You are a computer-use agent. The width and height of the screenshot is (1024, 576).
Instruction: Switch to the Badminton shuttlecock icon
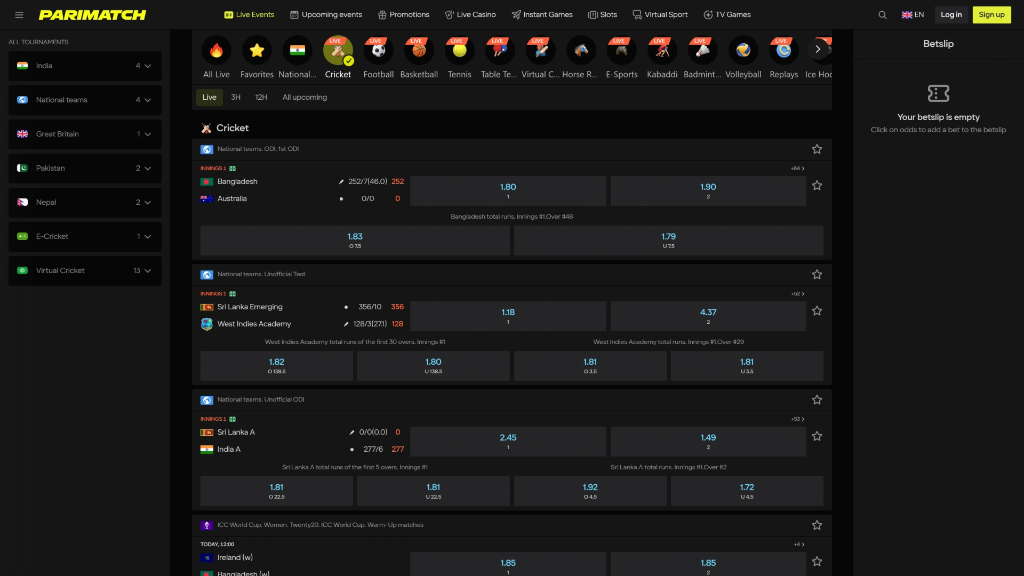[703, 50]
